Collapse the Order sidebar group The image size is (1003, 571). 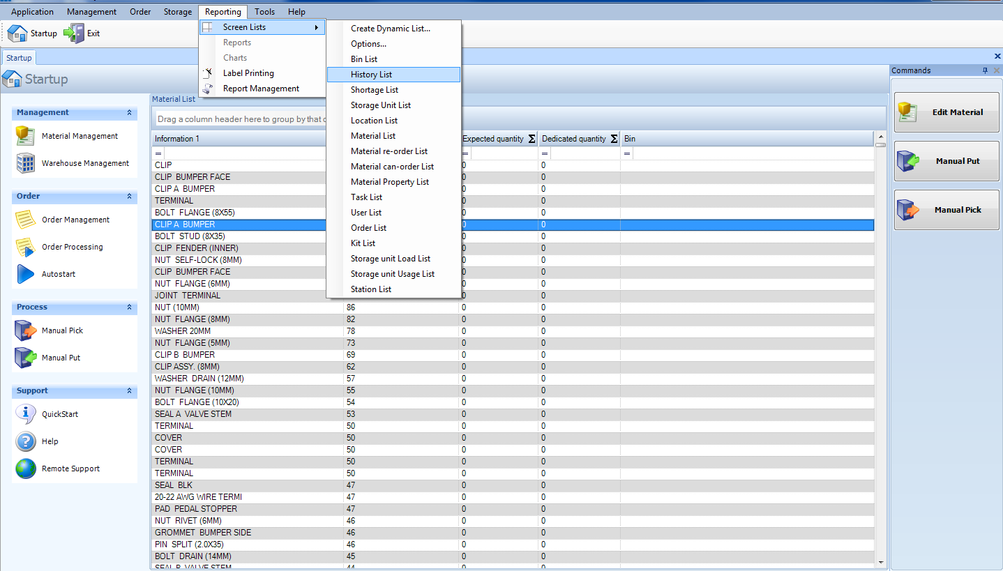pos(129,196)
